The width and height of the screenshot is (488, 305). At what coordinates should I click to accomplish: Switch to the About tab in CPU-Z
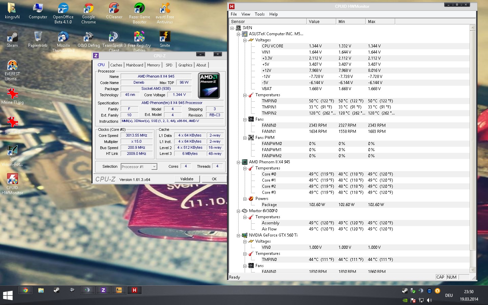[201, 65]
